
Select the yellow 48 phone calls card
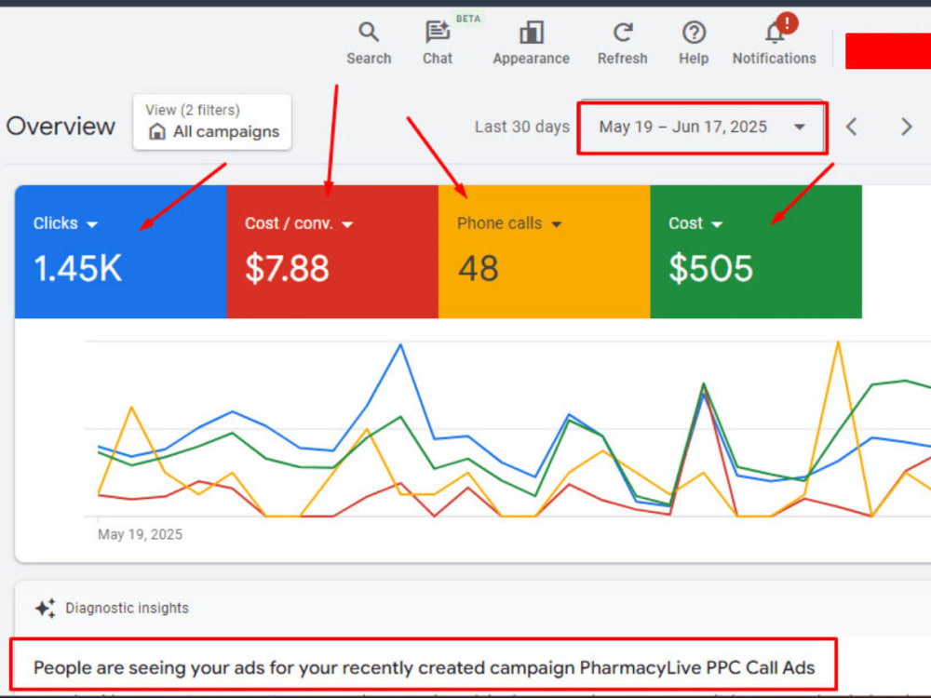pos(545,251)
